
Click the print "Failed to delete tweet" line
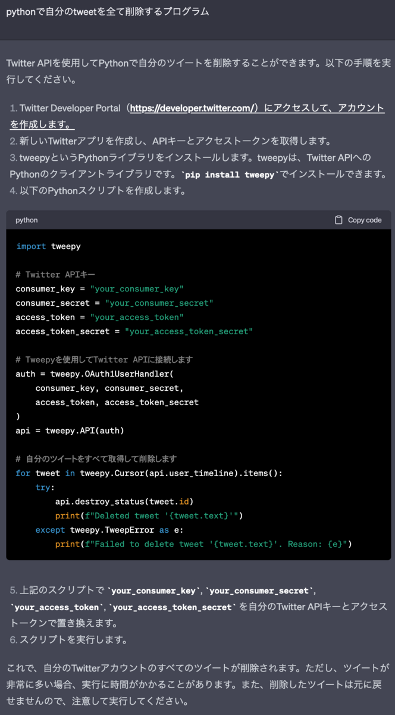click(x=204, y=544)
